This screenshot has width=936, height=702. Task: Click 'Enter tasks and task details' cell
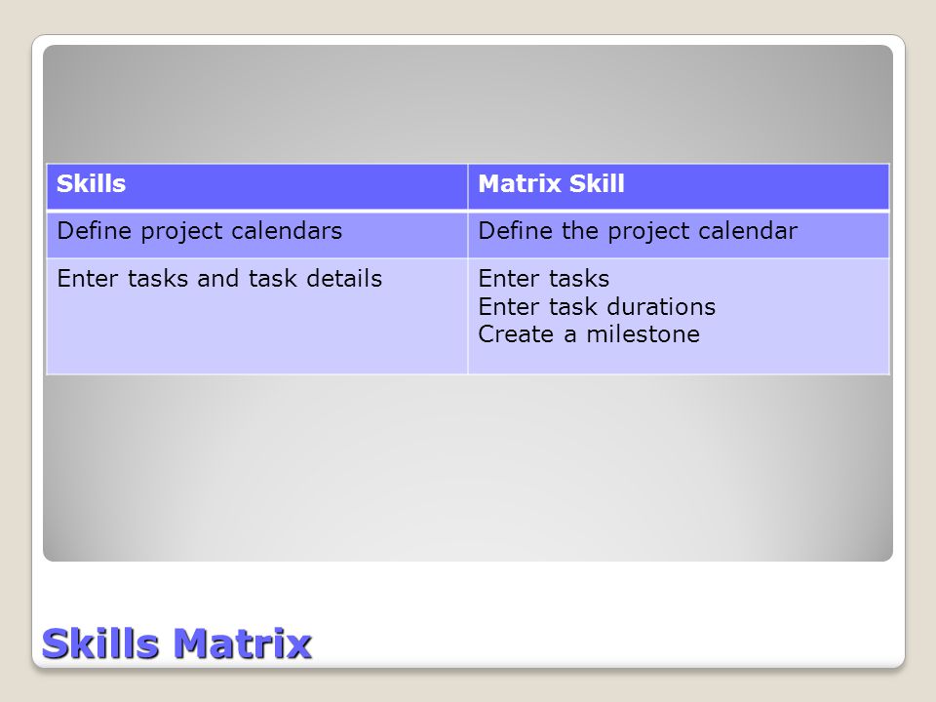(x=257, y=316)
